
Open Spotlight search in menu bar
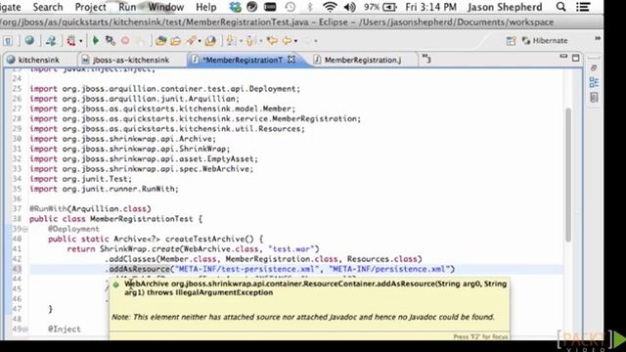click(x=560, y=7)
